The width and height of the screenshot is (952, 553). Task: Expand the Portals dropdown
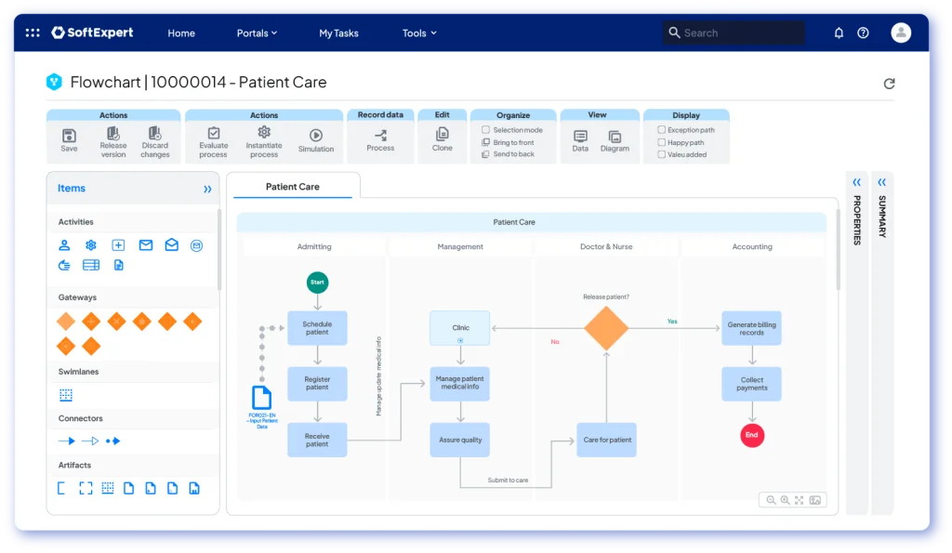(257, 33)
